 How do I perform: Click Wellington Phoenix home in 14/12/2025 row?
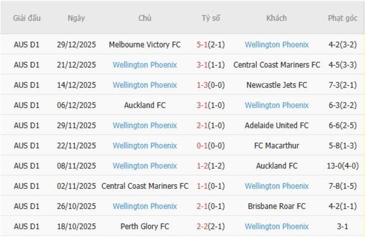click(144, 85)
